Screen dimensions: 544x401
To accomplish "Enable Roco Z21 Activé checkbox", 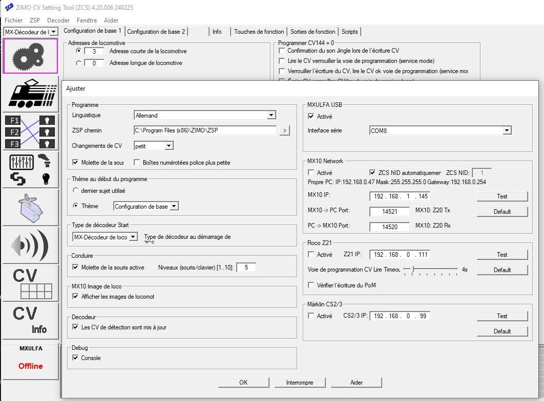I will 311,255.
